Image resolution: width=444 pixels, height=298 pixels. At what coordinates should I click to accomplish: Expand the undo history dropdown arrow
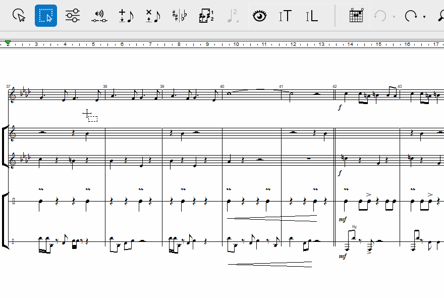[x=394, y=17]
